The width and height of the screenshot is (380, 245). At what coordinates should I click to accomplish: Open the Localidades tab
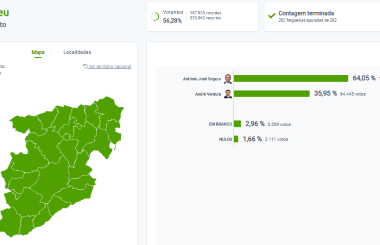point(77,52)
